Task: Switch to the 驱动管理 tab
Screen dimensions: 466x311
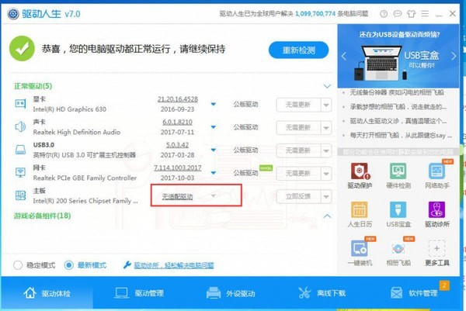Action: [140, 293]
